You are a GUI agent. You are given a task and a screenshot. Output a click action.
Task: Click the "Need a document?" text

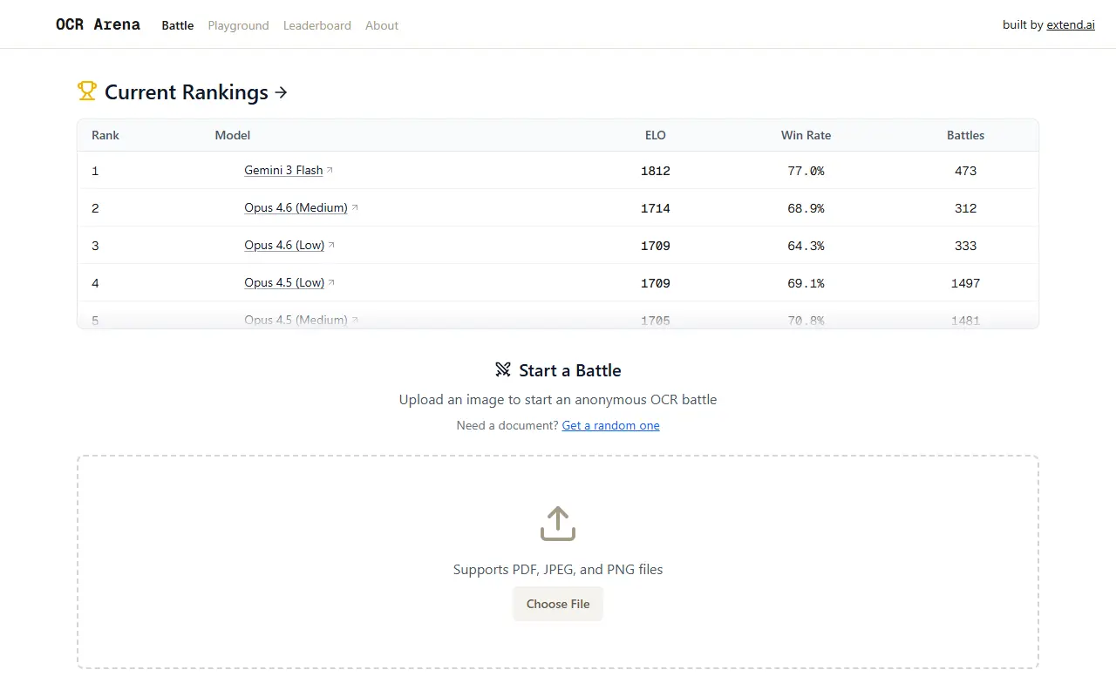pyautogui.click(x=507, y=426)
